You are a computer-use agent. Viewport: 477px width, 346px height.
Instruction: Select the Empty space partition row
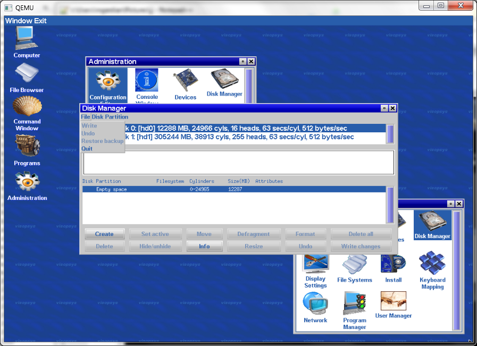point(234,189)
